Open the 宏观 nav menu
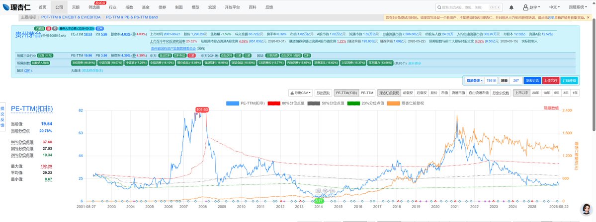This screenshot has width=596, height=222. pyautogui.click(x=212, y=7)
